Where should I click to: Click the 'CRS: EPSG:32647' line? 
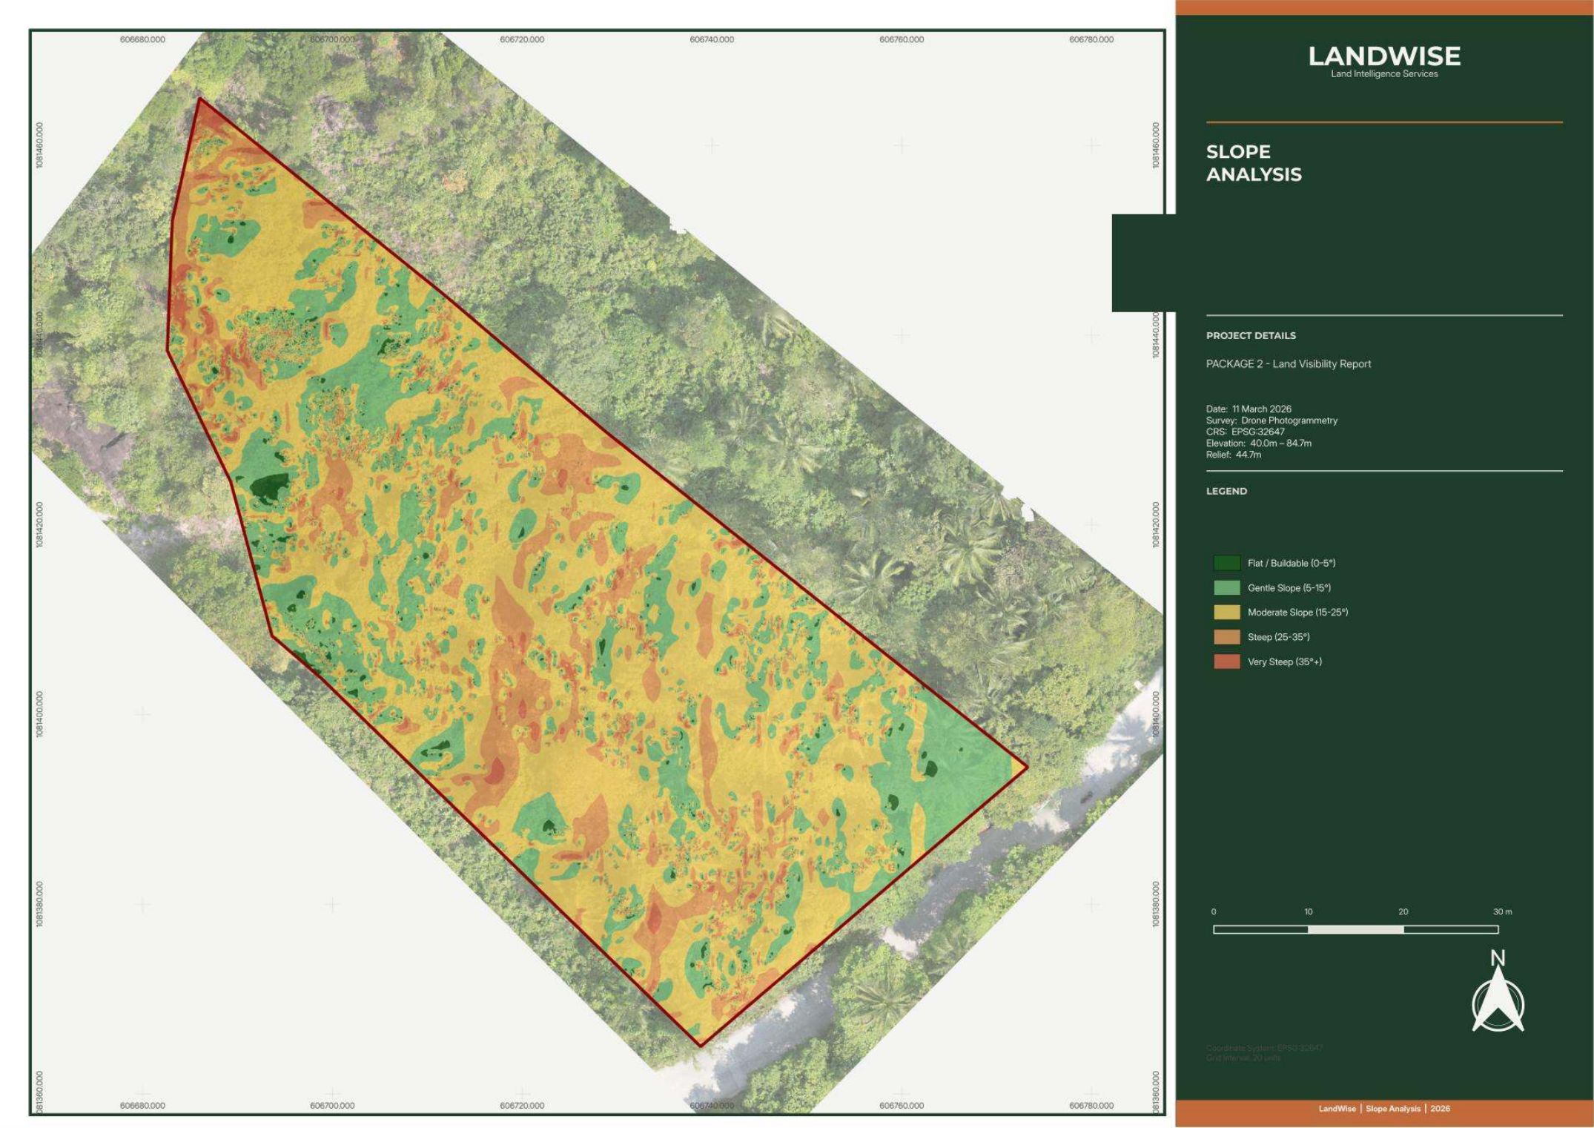[1246, 431]
